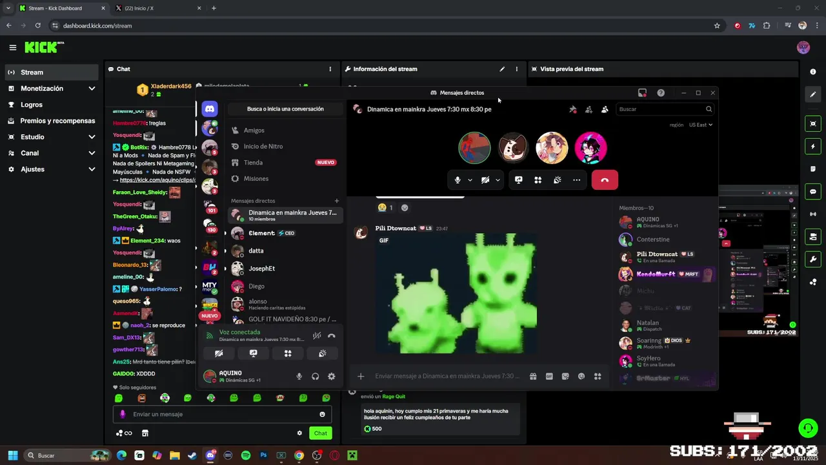Open more options in call controls
Viewport: 826px width, 465px height.
pyautogui.click(x=576, y=180)
